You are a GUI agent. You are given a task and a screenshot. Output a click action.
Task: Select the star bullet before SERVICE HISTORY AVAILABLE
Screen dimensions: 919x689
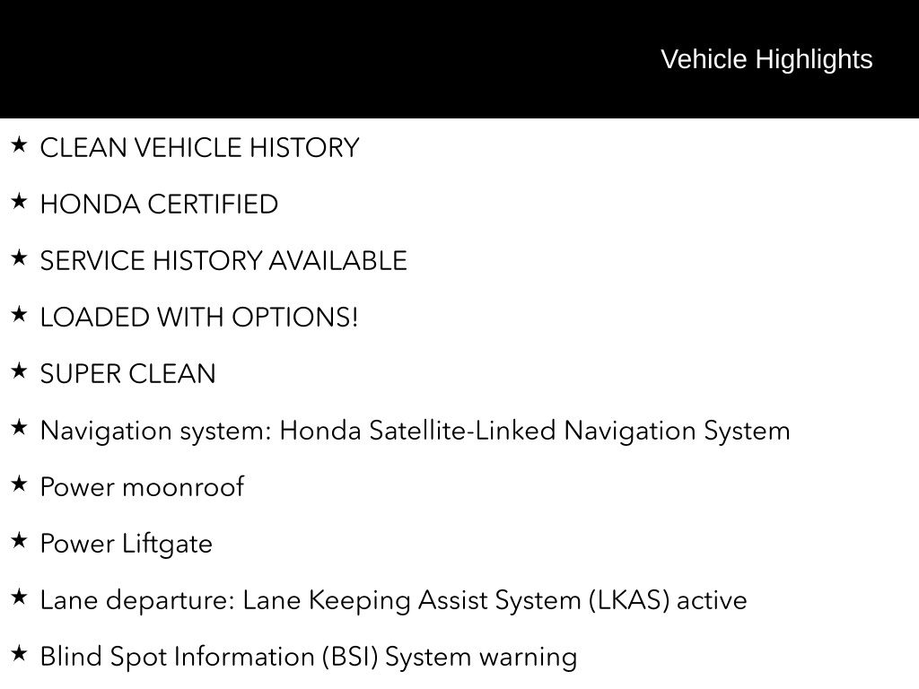click(19, 258)
